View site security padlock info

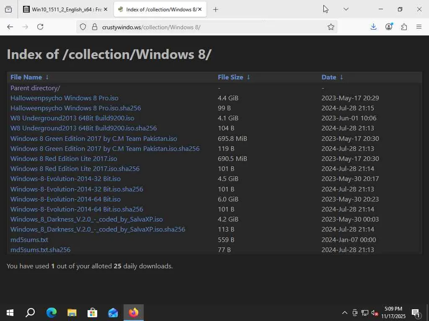click(95, 27)
